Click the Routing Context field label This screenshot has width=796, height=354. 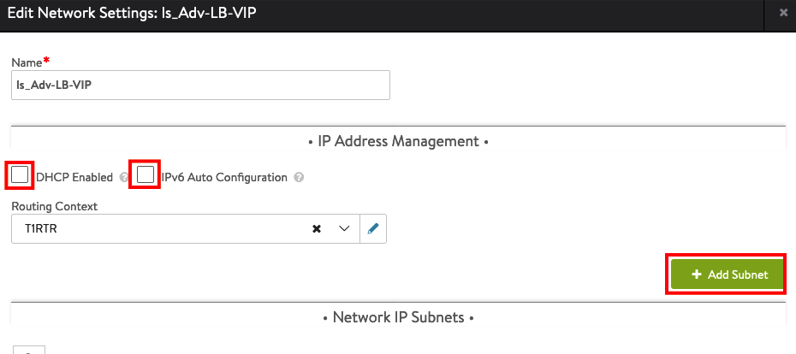coord(54,206)
